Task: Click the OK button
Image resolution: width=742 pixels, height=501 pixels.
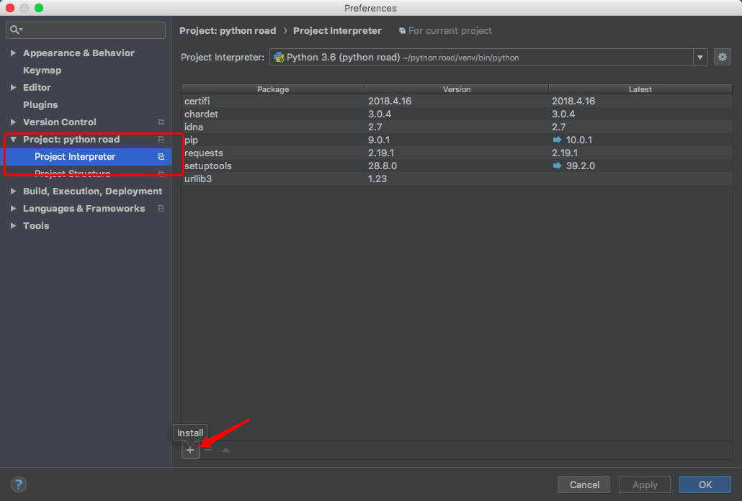Action: pos(705,484)
